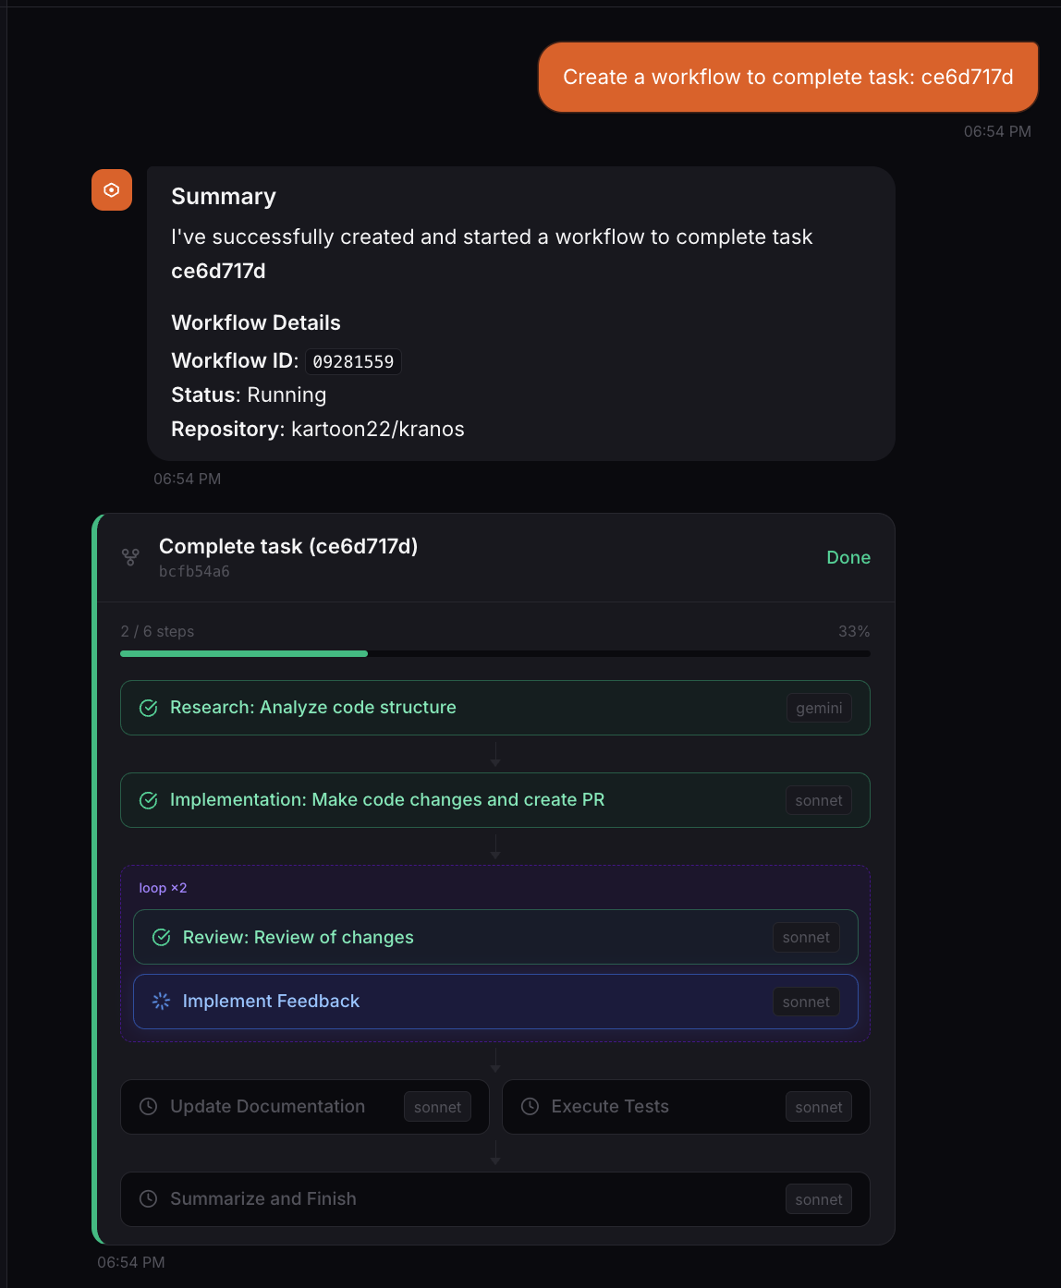Click the clock icon on Execute Tests step
Screen dimensions: 1061x1288
tap(530, 1106)
